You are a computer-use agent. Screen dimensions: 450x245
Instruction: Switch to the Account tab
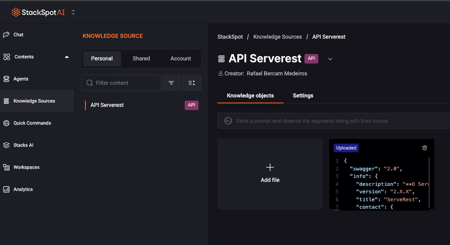tap(181, 58)
